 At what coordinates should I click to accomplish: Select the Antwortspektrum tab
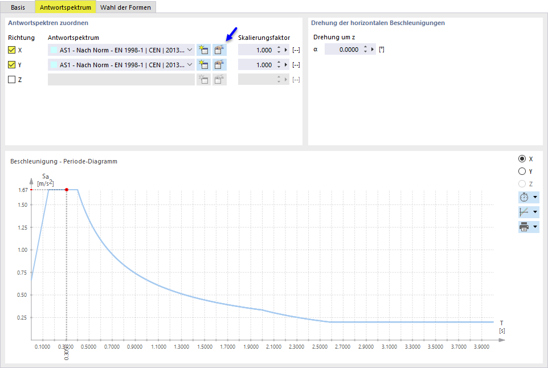[x=66, y=7]
